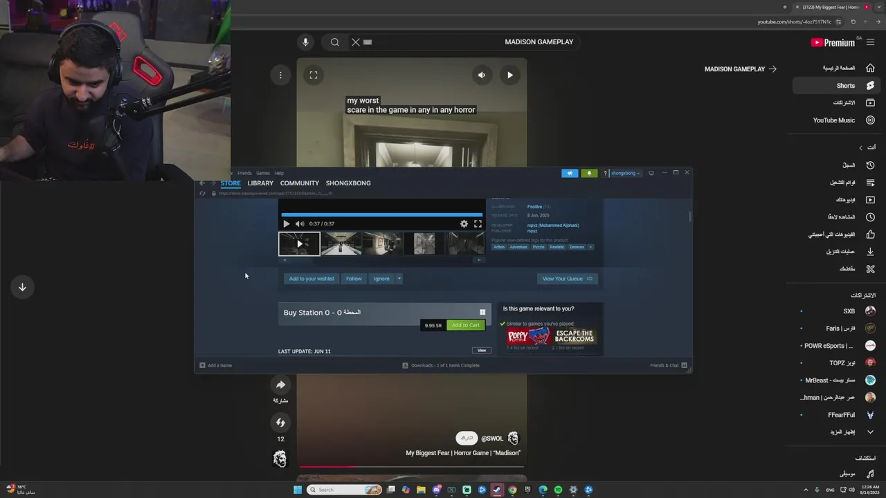
Task: Mute the Steam trailer volume icon
Action: (x=300, y=223)
